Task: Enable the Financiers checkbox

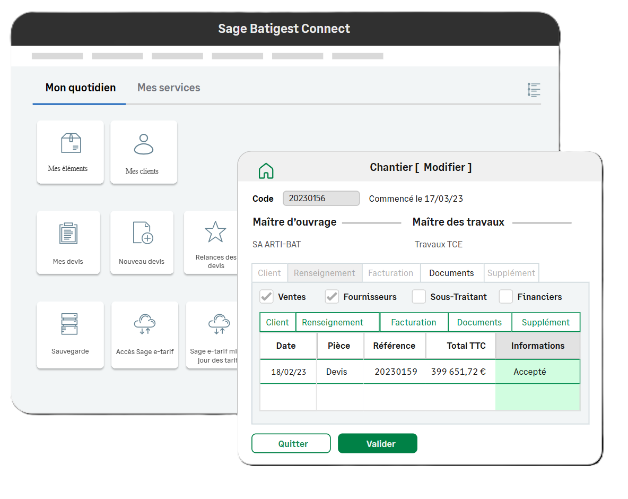Action: pyautogui.click(x=506, y=297)
